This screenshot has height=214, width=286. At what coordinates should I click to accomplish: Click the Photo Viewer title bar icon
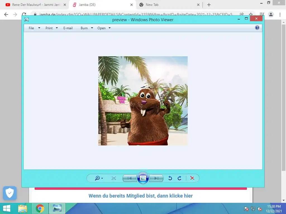27,19
